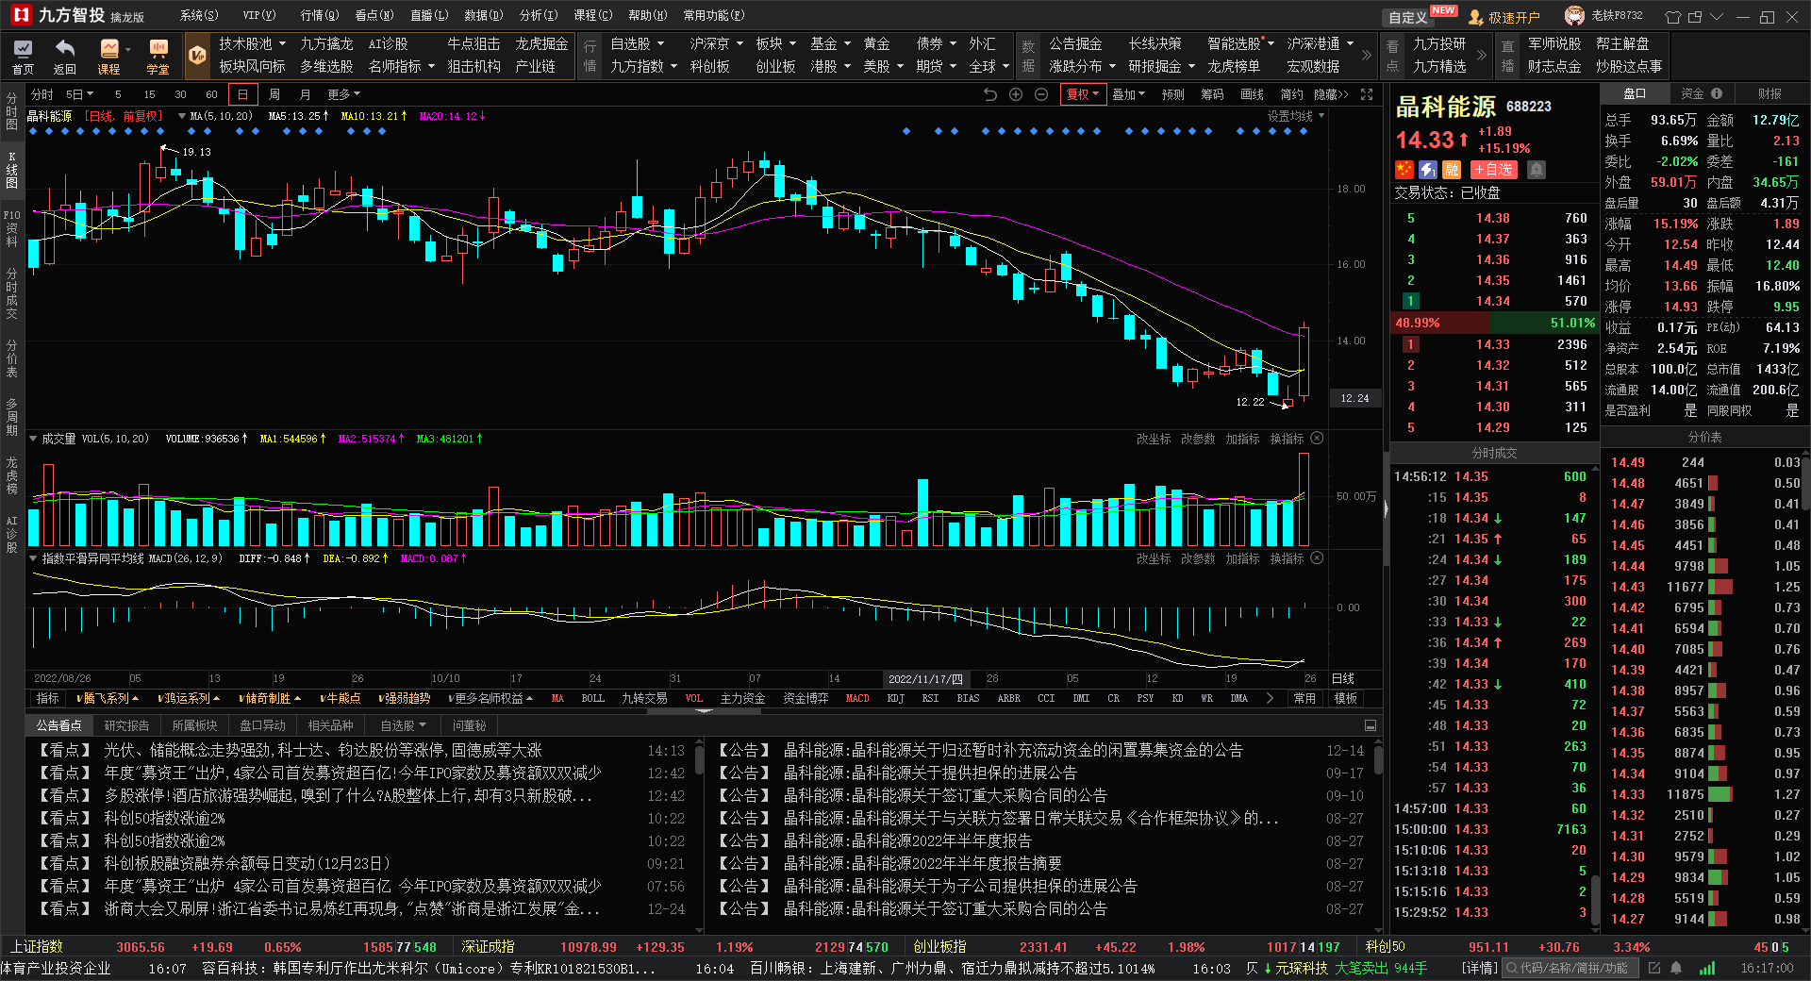Switch chart to 月 monthly period
This screenshot has width=1811, height=981.
305,94
